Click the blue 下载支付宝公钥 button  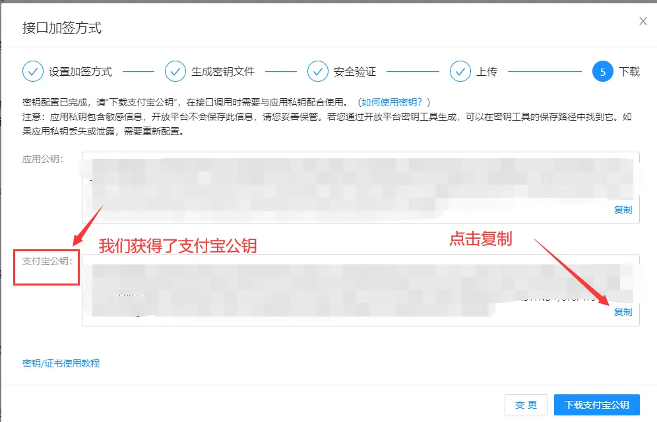click(596, 405)
